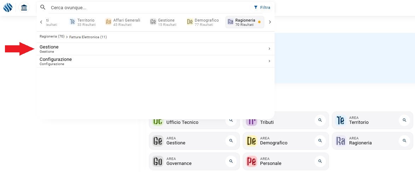The width and height of the screenshot is (415, 172).
Task: Click search icon on Territorio area card
Action: click(x=404, y=120)
